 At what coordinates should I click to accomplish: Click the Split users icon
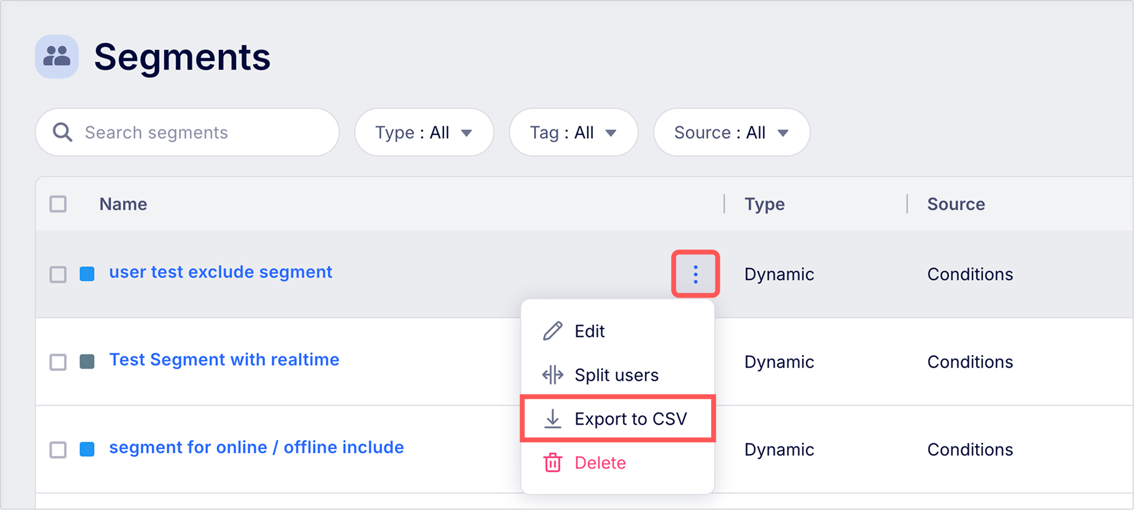pos(553,375)
